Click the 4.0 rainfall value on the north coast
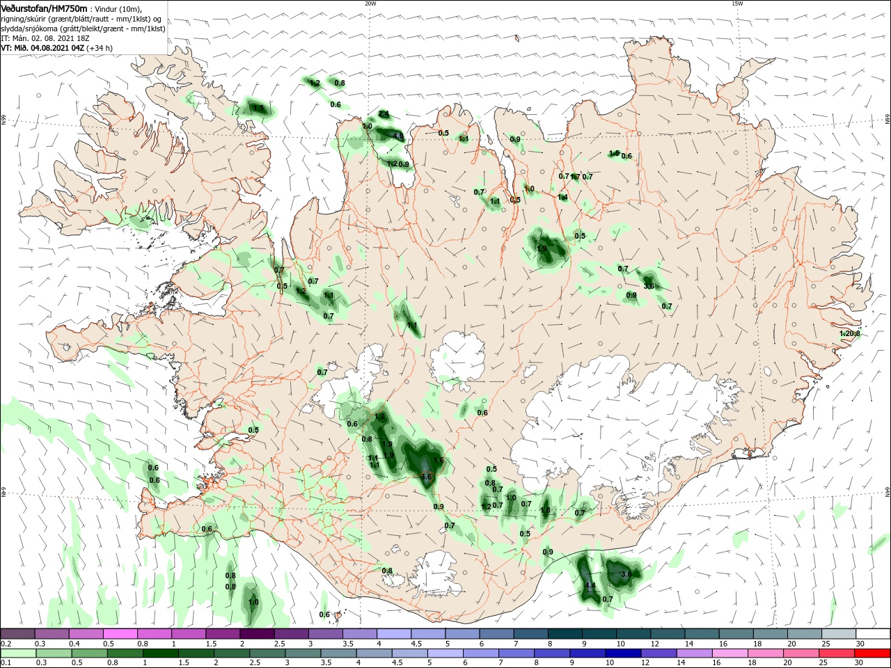The image size is (891, 668). (x=398, y=136)
